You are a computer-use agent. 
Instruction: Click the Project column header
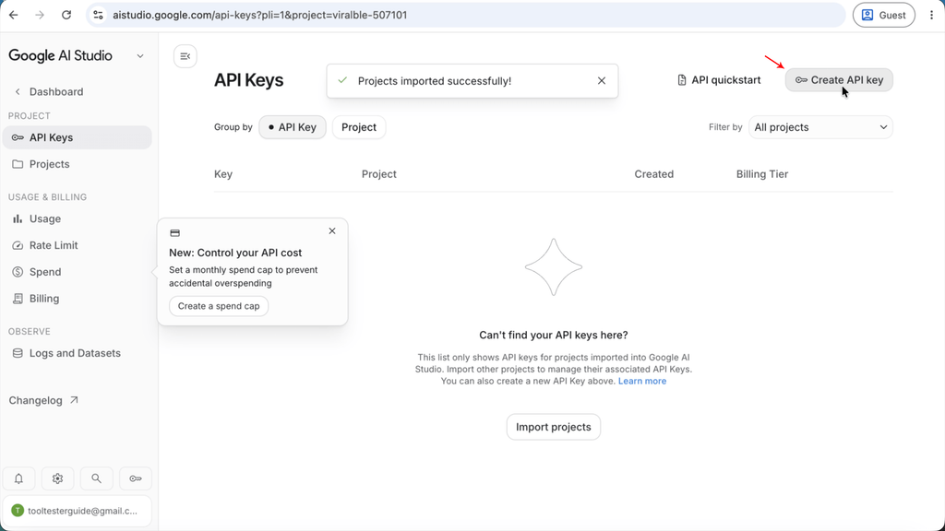(x=379, y=174)
